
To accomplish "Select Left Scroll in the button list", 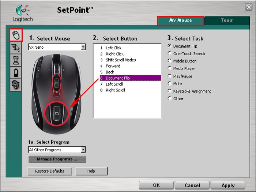I will click(130, 84).
